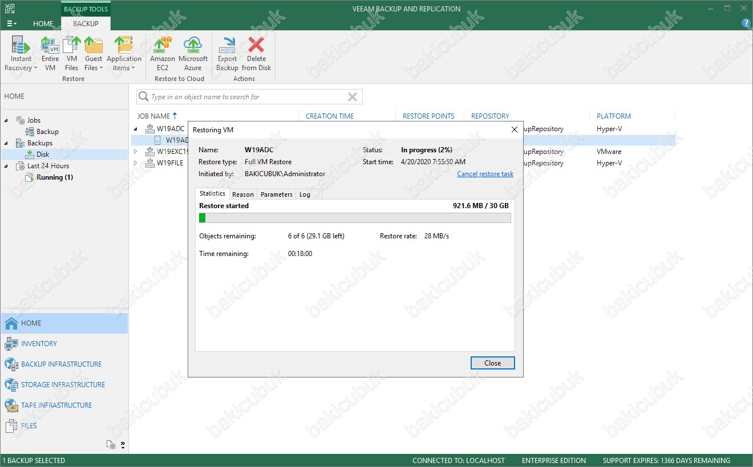Switch to the Log tab
This screenshot has width=753, height=467.
coord(305,194)
